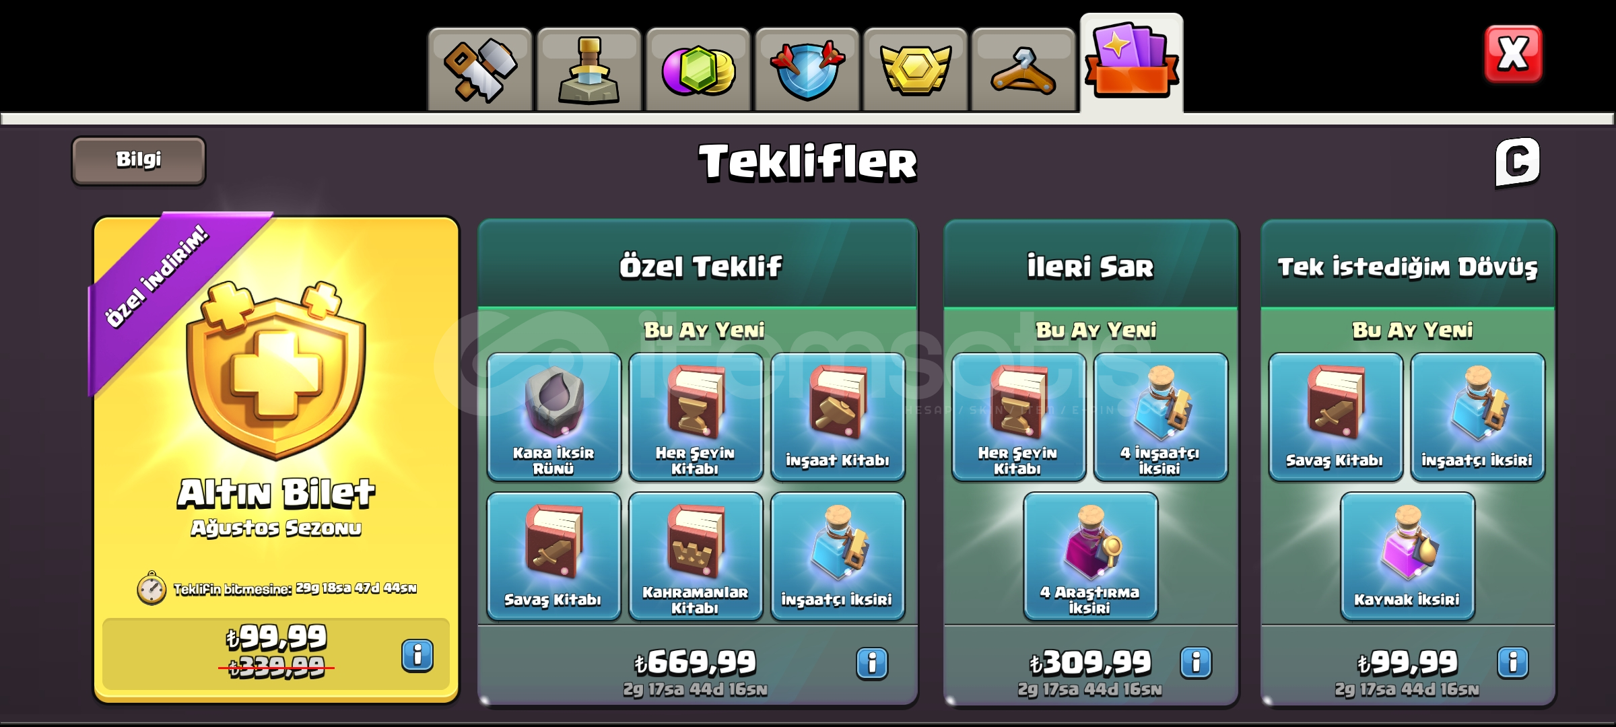Tap the Kaynak İksiri item
Viewport: 1616px width, 727px height.
[x=1407, y=557]
